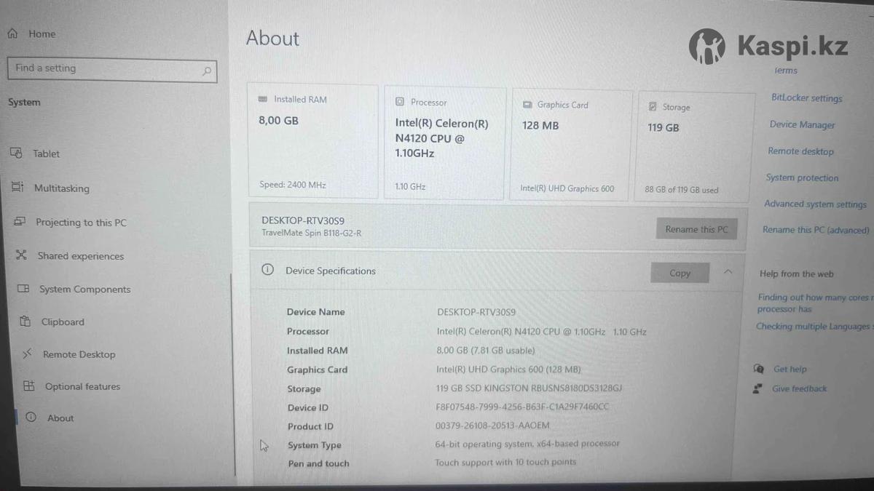Open Shared experiences icon
Screen dimensions: 874x491
pos(21,255)
